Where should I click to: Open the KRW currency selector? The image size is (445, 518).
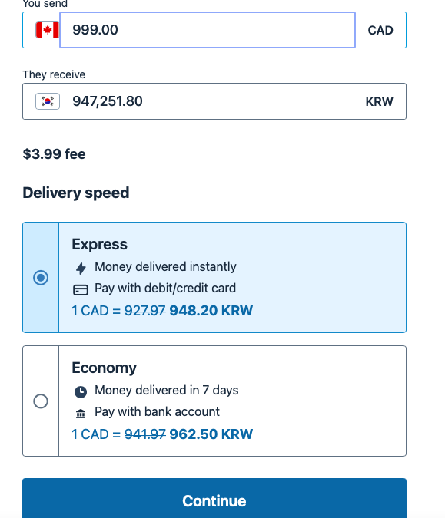pos(379,101)
